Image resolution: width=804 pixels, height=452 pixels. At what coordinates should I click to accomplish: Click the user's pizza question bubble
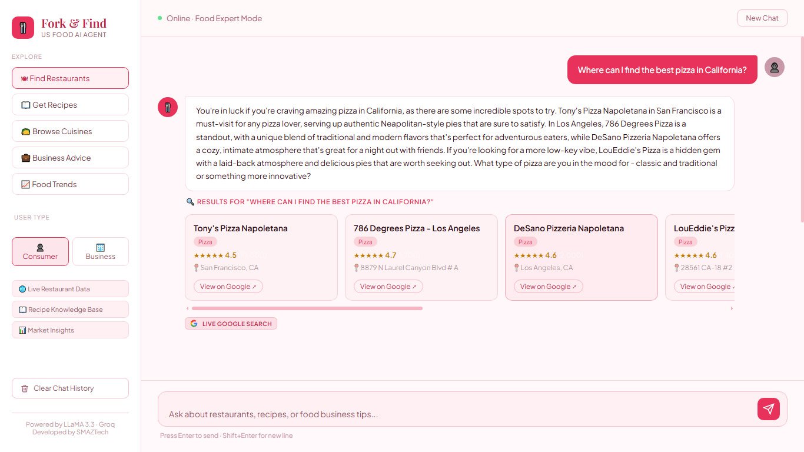[662, 70]
